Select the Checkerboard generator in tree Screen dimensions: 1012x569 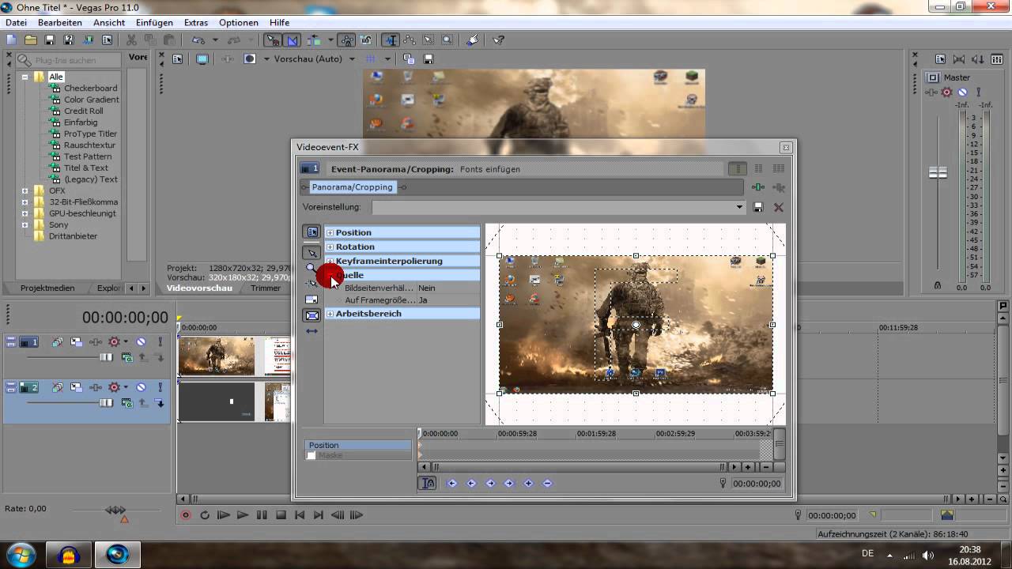tap(91, 89)
